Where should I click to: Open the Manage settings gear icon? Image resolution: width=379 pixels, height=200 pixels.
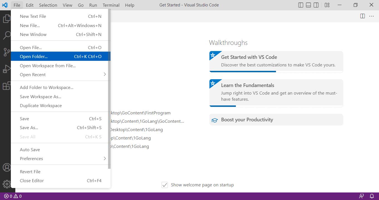(6, 184)
